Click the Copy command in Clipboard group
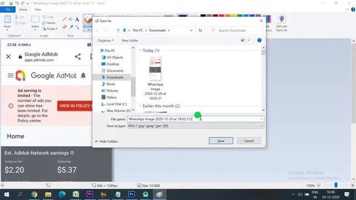The height and width of the screenshot is (200, 356). pyautogui.click(x=20, y=23)
